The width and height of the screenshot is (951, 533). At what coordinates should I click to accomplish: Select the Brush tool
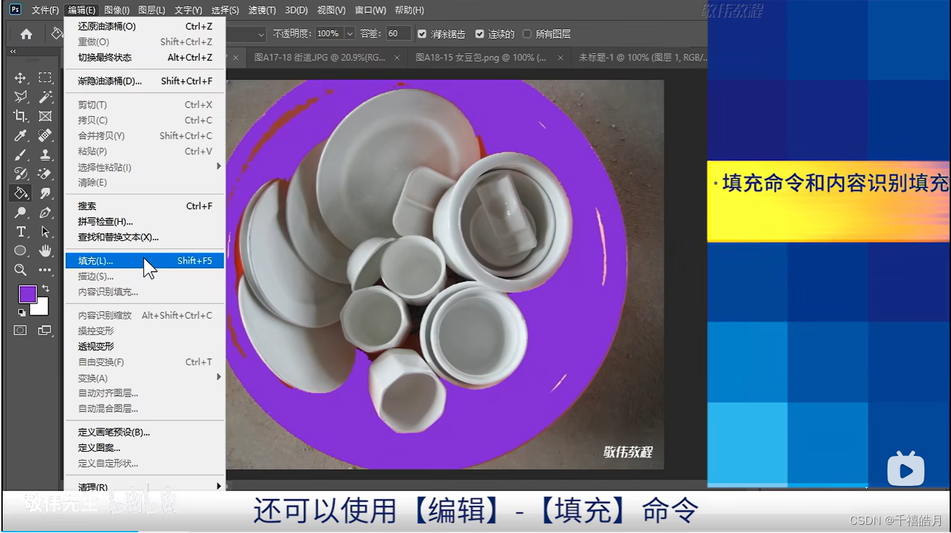[20, 154]
